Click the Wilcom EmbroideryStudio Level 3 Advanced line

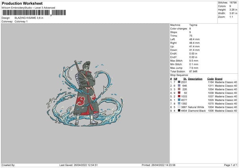28,8
